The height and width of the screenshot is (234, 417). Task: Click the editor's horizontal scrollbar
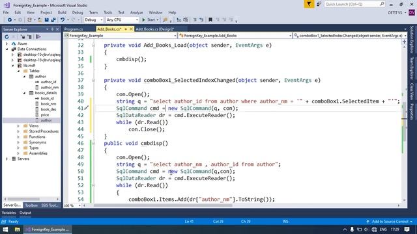tap(163, 205)
